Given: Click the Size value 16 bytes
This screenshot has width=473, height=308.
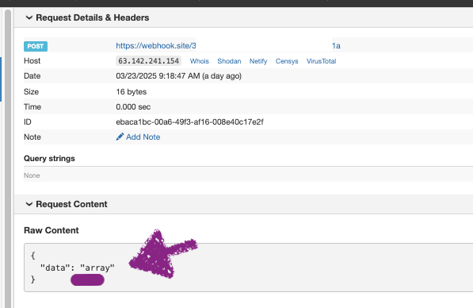Looking at the screenshot, I should pos(132,91).
